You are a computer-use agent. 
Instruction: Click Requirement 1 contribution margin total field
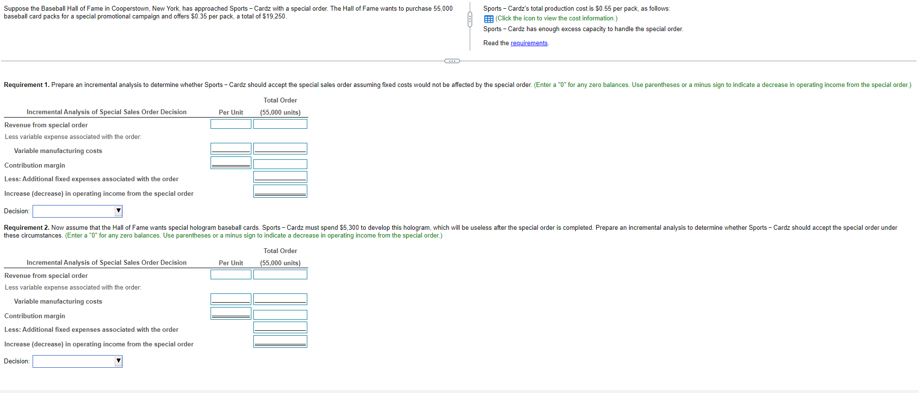point(280,164)
